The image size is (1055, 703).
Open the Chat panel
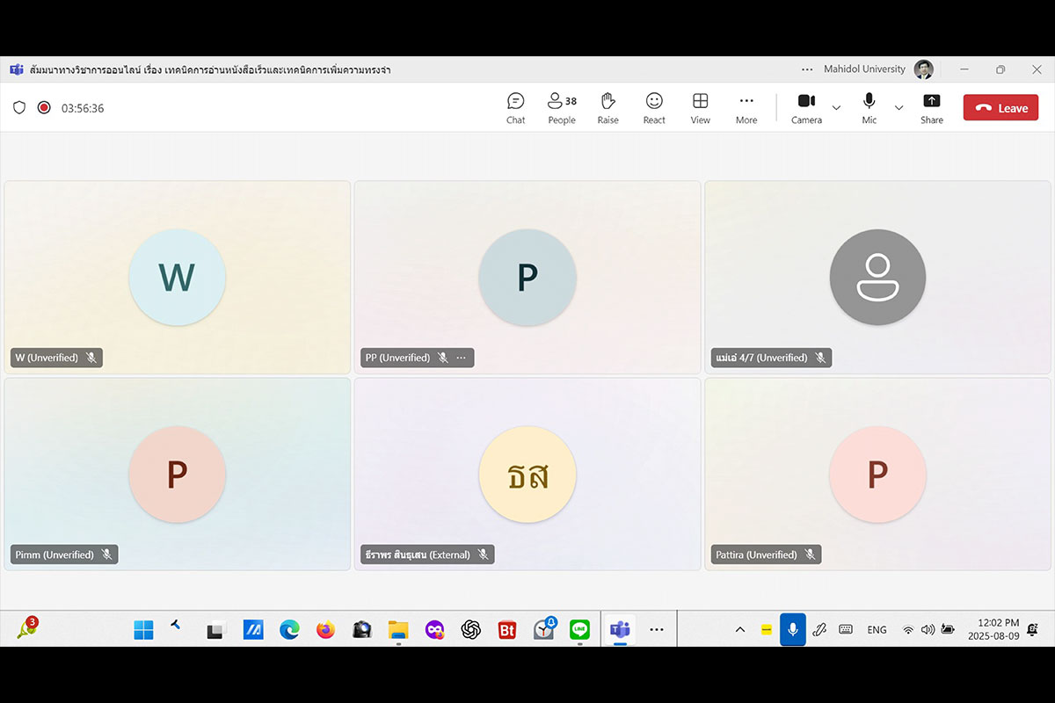click(x=515, y=108)
